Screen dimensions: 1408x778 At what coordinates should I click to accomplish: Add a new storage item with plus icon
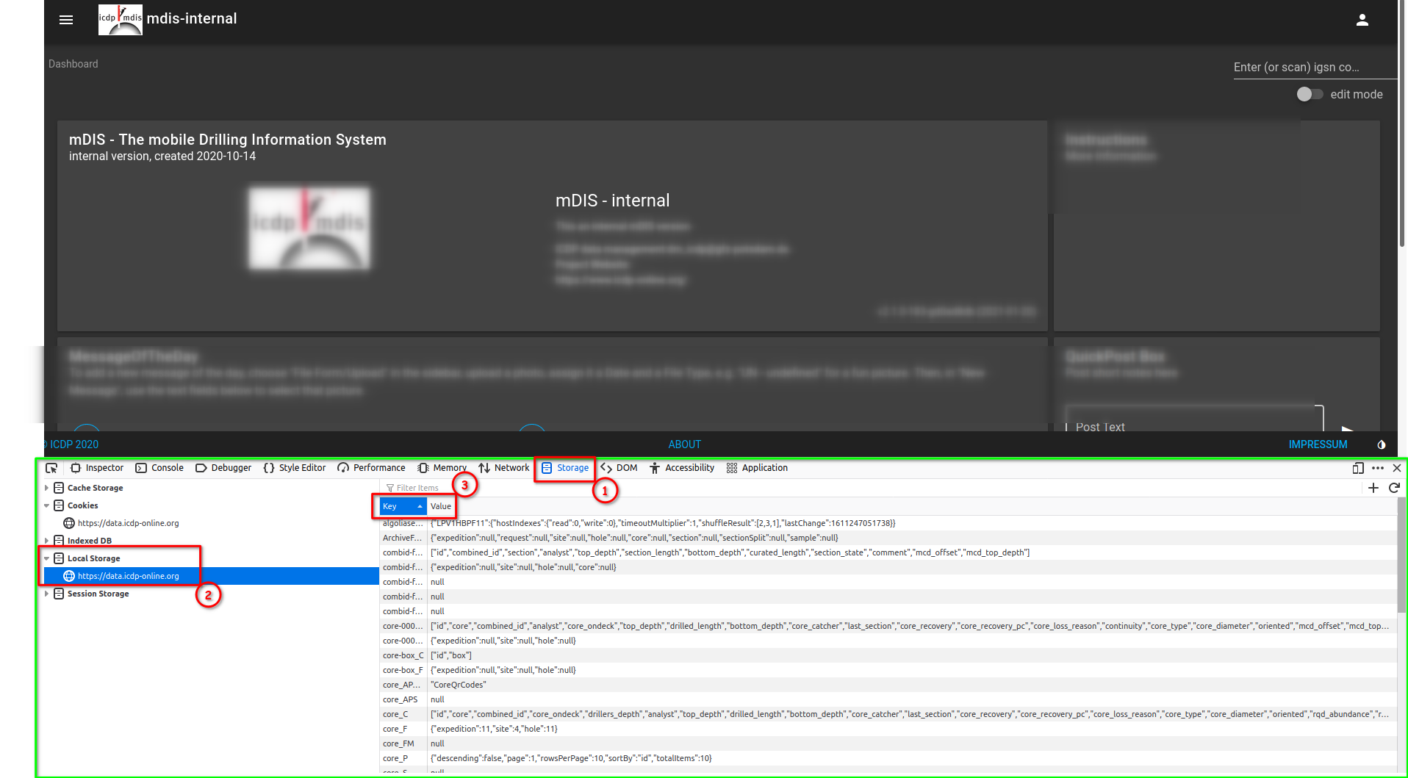click(x=1373, y=487)
